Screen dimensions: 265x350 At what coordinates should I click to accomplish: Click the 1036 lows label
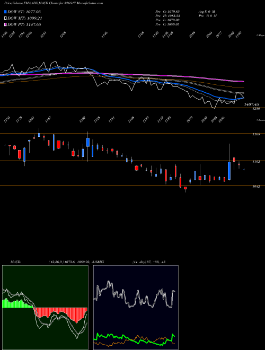click(222, 119)
